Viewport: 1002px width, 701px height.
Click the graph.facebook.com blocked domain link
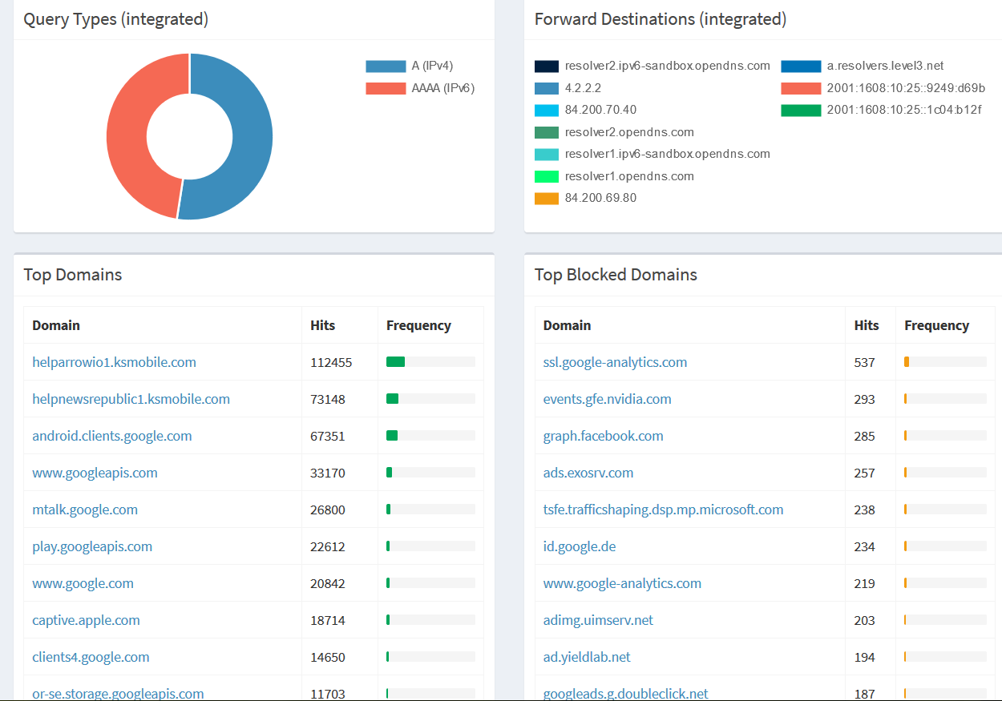tap(603, 435)
